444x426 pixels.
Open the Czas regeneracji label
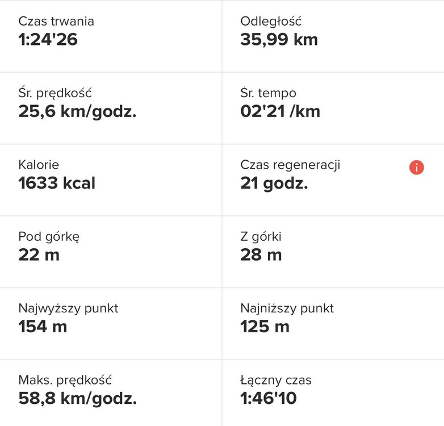[290, 165]
